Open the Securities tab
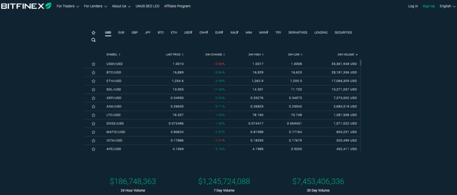457x195 pixels. (343, 32)
